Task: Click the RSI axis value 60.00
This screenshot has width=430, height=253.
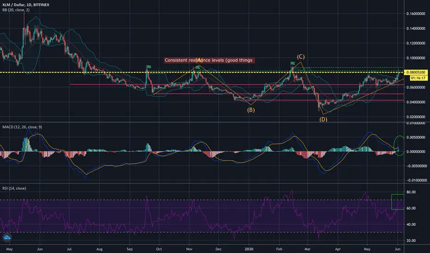Action: pos(411,208)
